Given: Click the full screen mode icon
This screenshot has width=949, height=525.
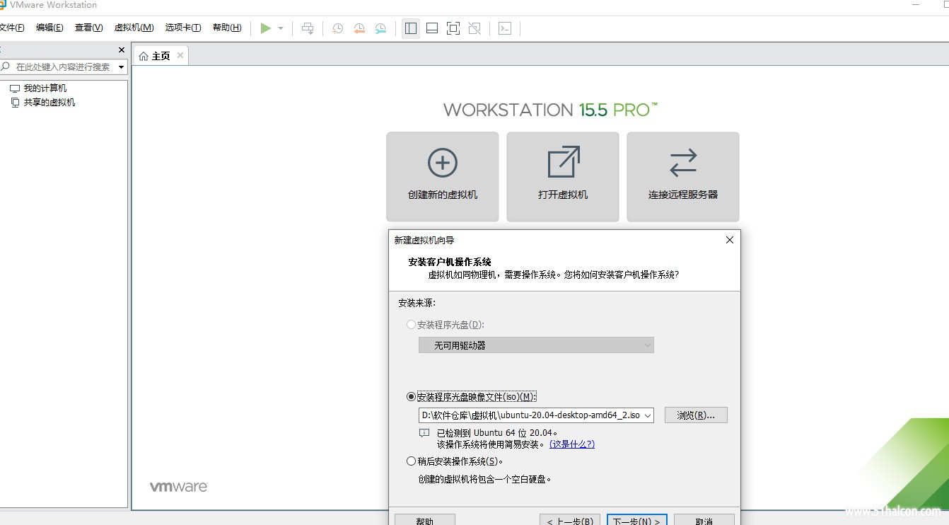Looking at the screenshot, I should (453, 28).
